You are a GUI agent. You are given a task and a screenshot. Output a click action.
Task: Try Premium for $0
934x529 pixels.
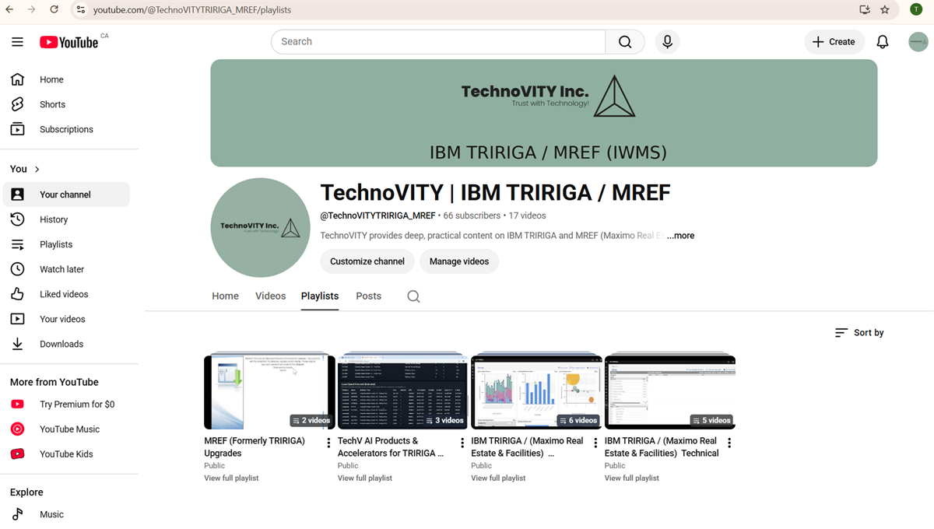point(66,405)
